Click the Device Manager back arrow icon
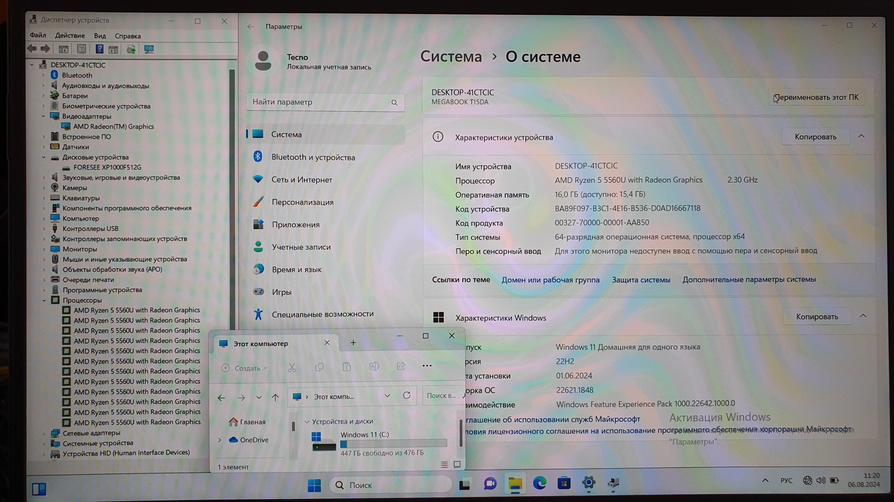The width and height of the screenshot is (894, 502). coord(32,49)
